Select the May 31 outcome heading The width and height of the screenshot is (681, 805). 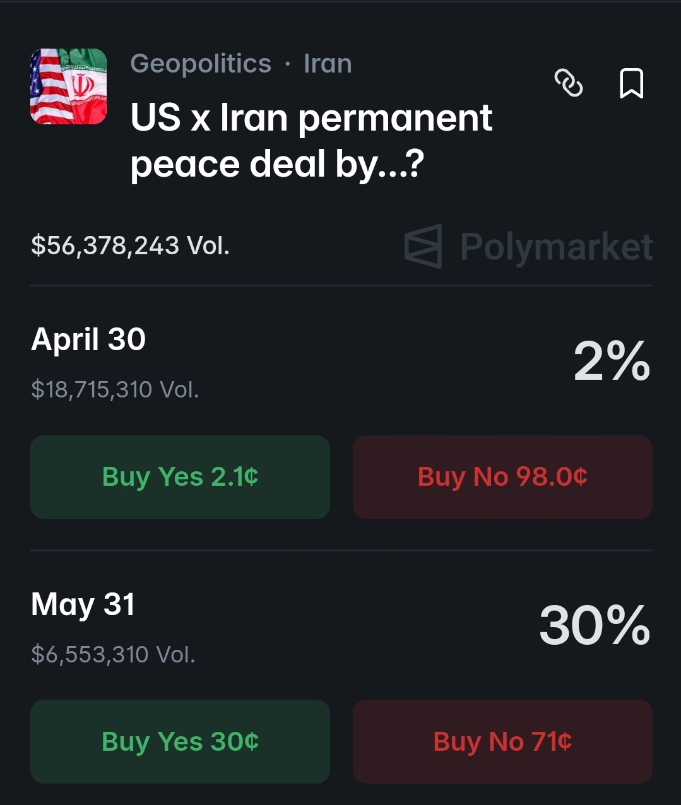click(x=83, y=604)
